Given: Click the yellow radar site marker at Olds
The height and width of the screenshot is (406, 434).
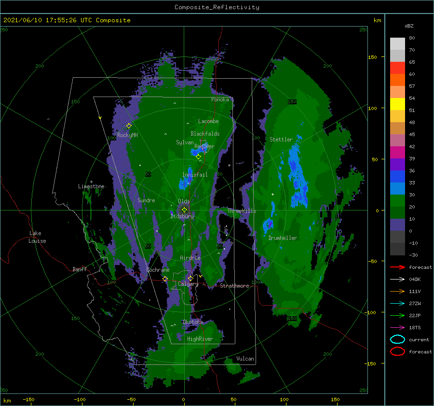Looking at the screenshot, I should [184, 210].
